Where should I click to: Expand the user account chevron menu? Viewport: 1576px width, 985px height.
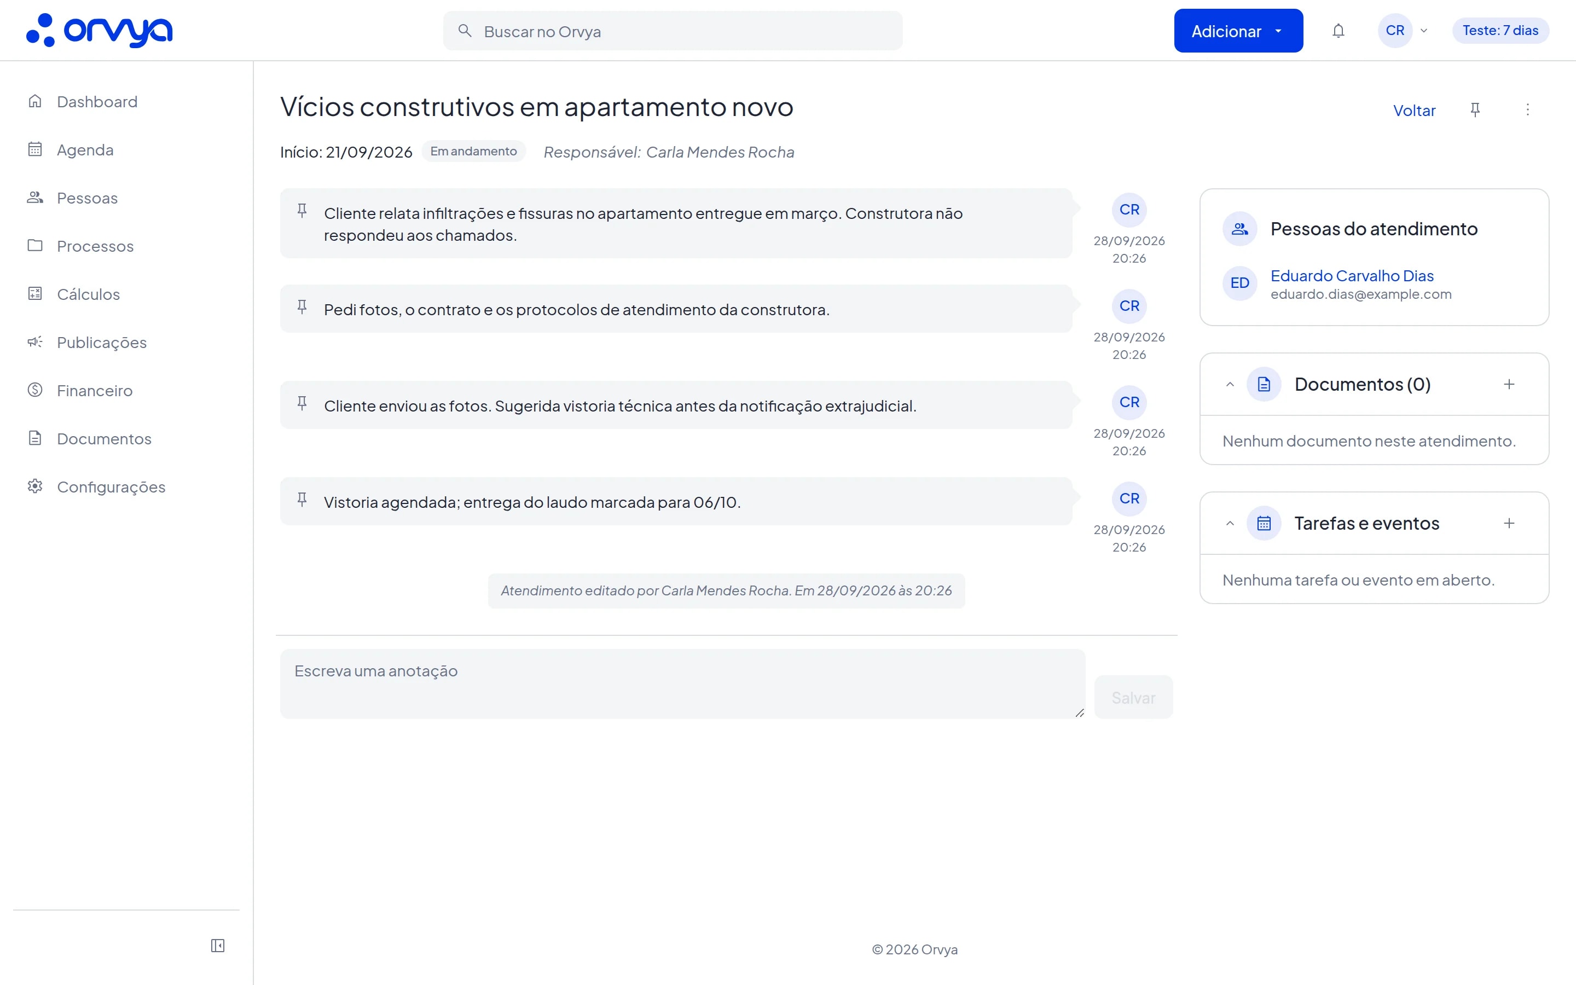click(x=1424, y=31)
